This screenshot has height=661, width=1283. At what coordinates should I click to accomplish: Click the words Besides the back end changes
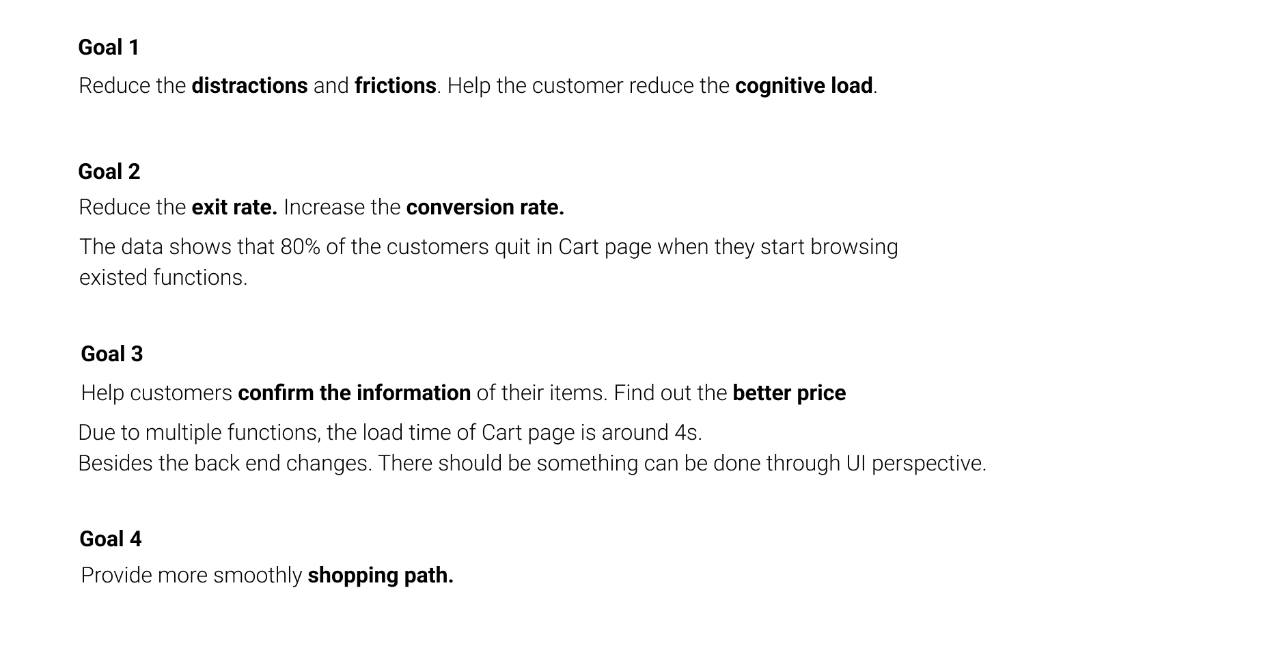[x=225, y=463]
